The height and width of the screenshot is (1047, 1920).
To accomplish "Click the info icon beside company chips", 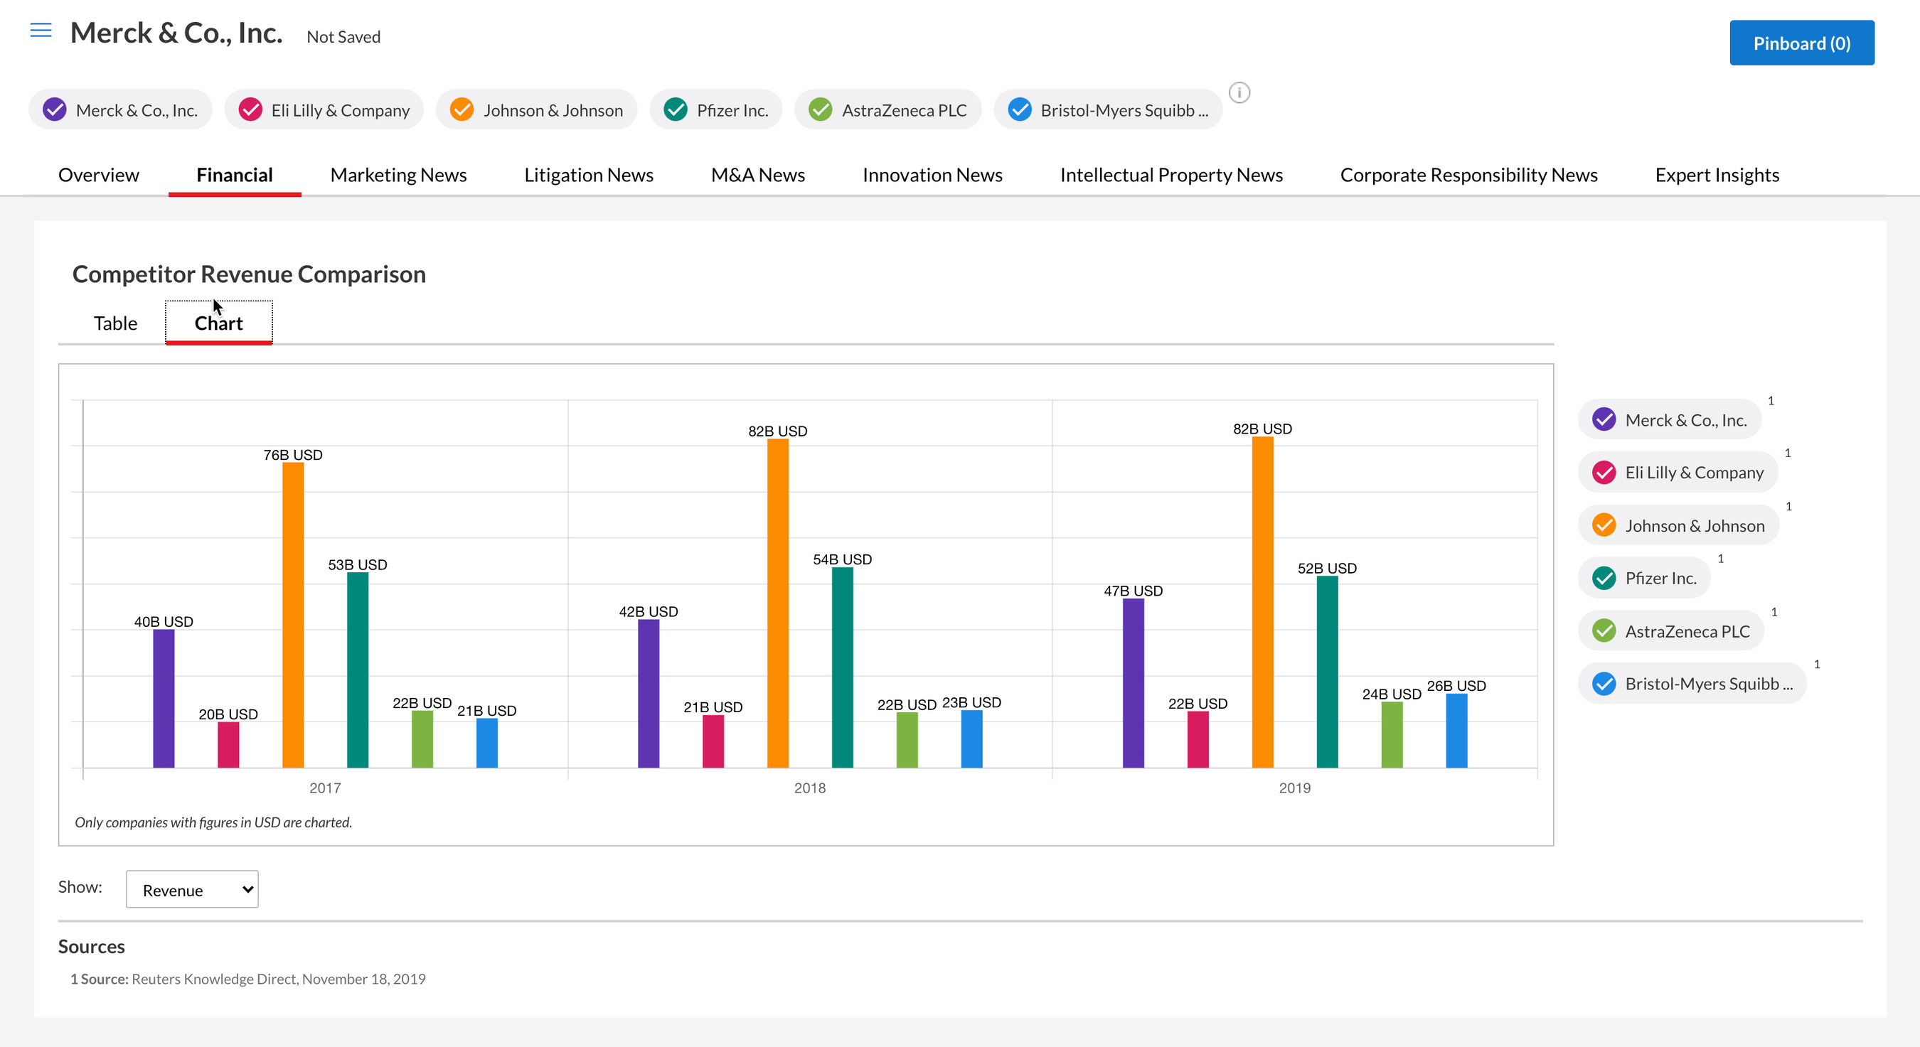I will coord(1239,93).
